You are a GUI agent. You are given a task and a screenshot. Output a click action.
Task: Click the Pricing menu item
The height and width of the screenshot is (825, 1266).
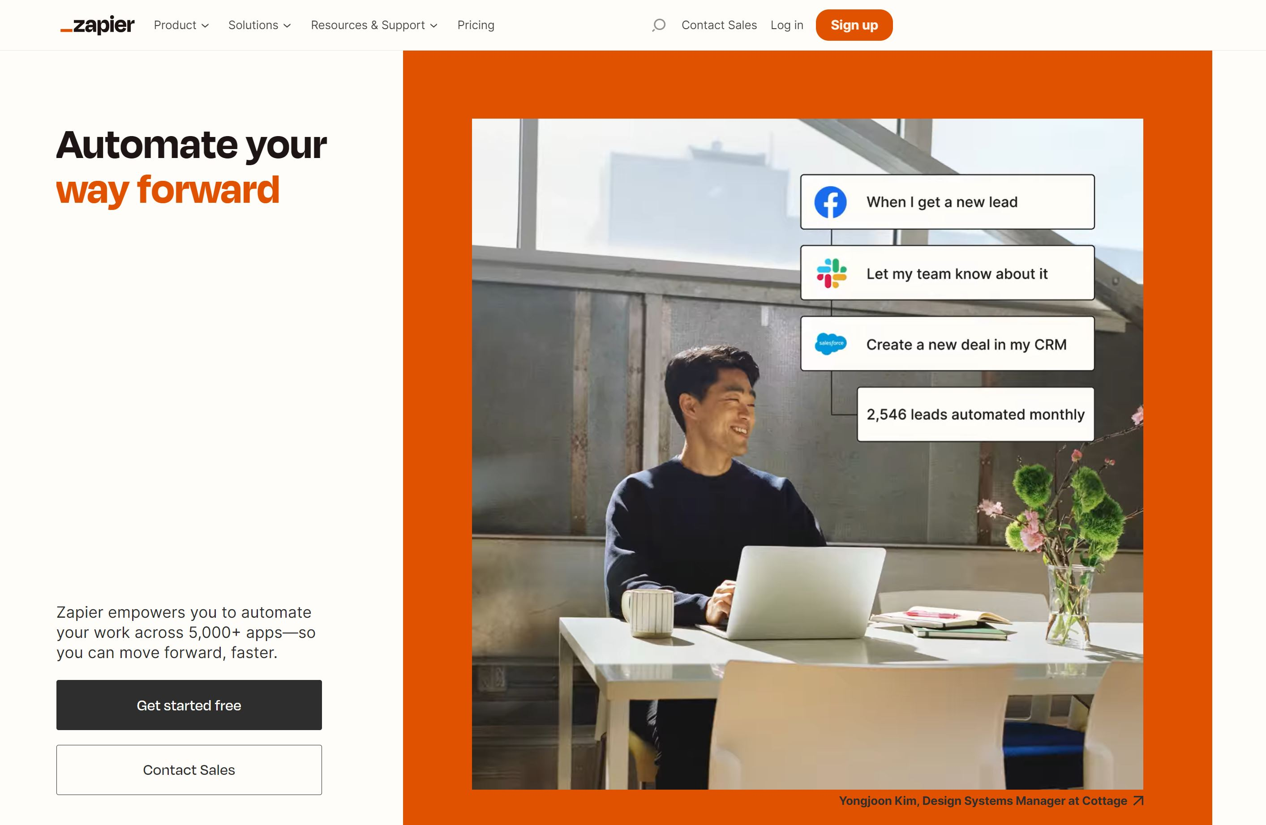click(475, 25)
